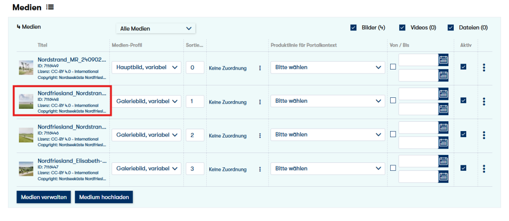Uncheck the Bilder (4) filter checkbox
The image size is (509, 221).
click(353, 28)
